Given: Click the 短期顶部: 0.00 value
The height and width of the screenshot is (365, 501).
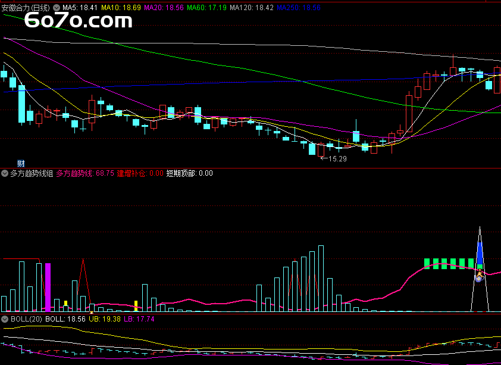Looking at the screenshot, I should (x=189, y=173).
